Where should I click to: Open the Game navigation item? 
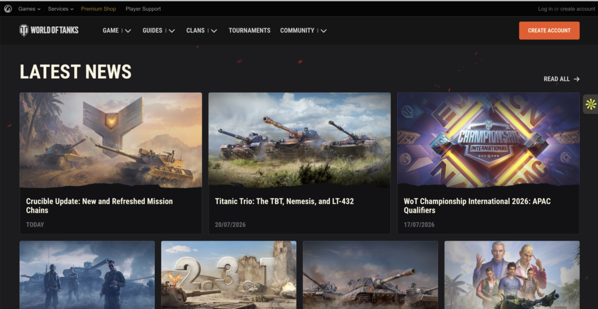pyautogui.click(x=110, y=30)
